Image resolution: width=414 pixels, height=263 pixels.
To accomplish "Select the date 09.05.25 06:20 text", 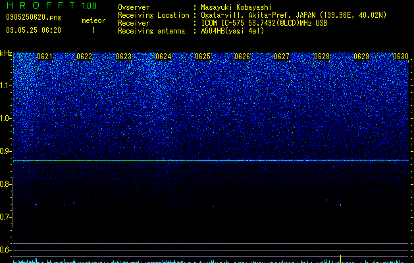I will pos(34,30).
